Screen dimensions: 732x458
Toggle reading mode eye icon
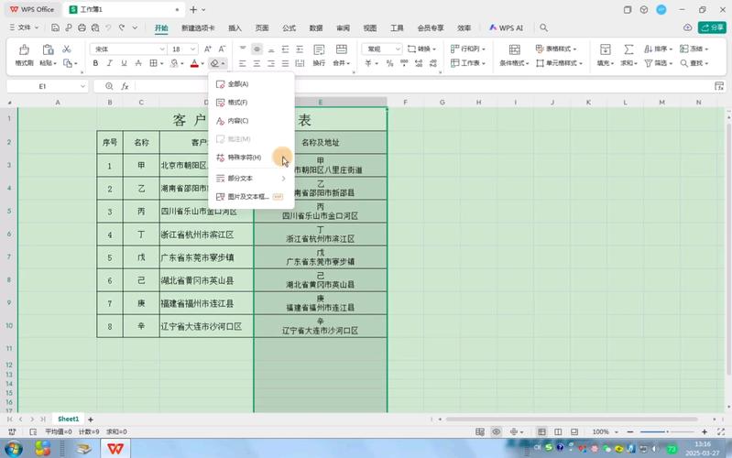tap(497, 431)
